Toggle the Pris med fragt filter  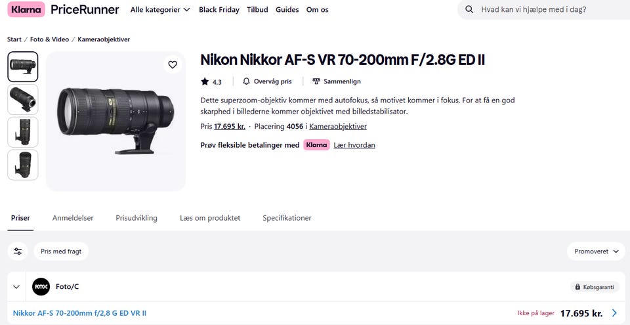point(60,251)
